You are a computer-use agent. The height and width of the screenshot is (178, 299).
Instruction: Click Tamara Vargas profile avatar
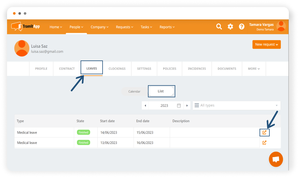[x=281, y=26]
